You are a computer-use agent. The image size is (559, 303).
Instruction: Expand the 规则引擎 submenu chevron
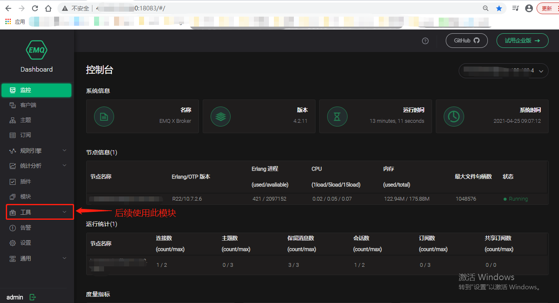point(65,150)
